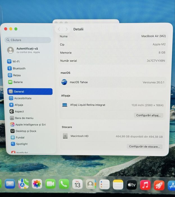
Task: Open Maps from the Dock
Action: tap(23, 184)
